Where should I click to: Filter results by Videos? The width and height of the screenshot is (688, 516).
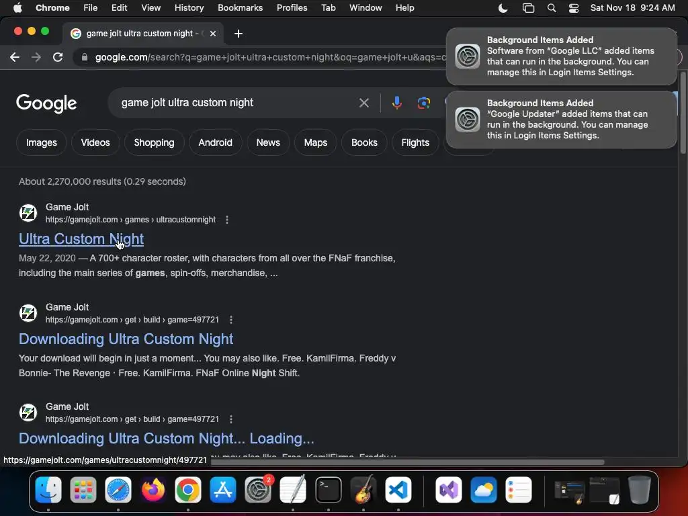coord(95,142)
